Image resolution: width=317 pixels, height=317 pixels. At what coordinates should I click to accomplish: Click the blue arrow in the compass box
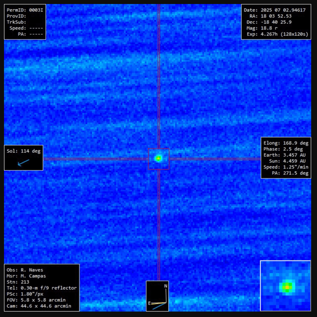[159, 306]
